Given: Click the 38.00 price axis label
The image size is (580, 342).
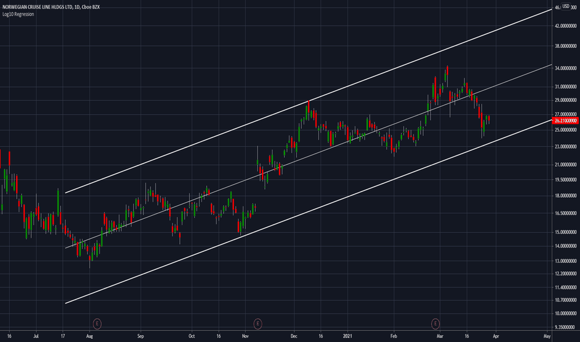Looking at the screenshot, I should (566, 46).
